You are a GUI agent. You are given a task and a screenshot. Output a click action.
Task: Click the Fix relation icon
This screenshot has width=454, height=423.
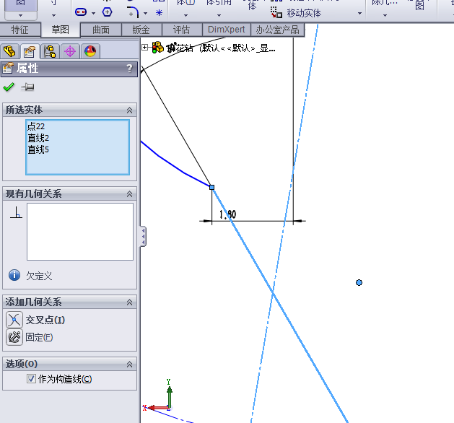(14, 337)
